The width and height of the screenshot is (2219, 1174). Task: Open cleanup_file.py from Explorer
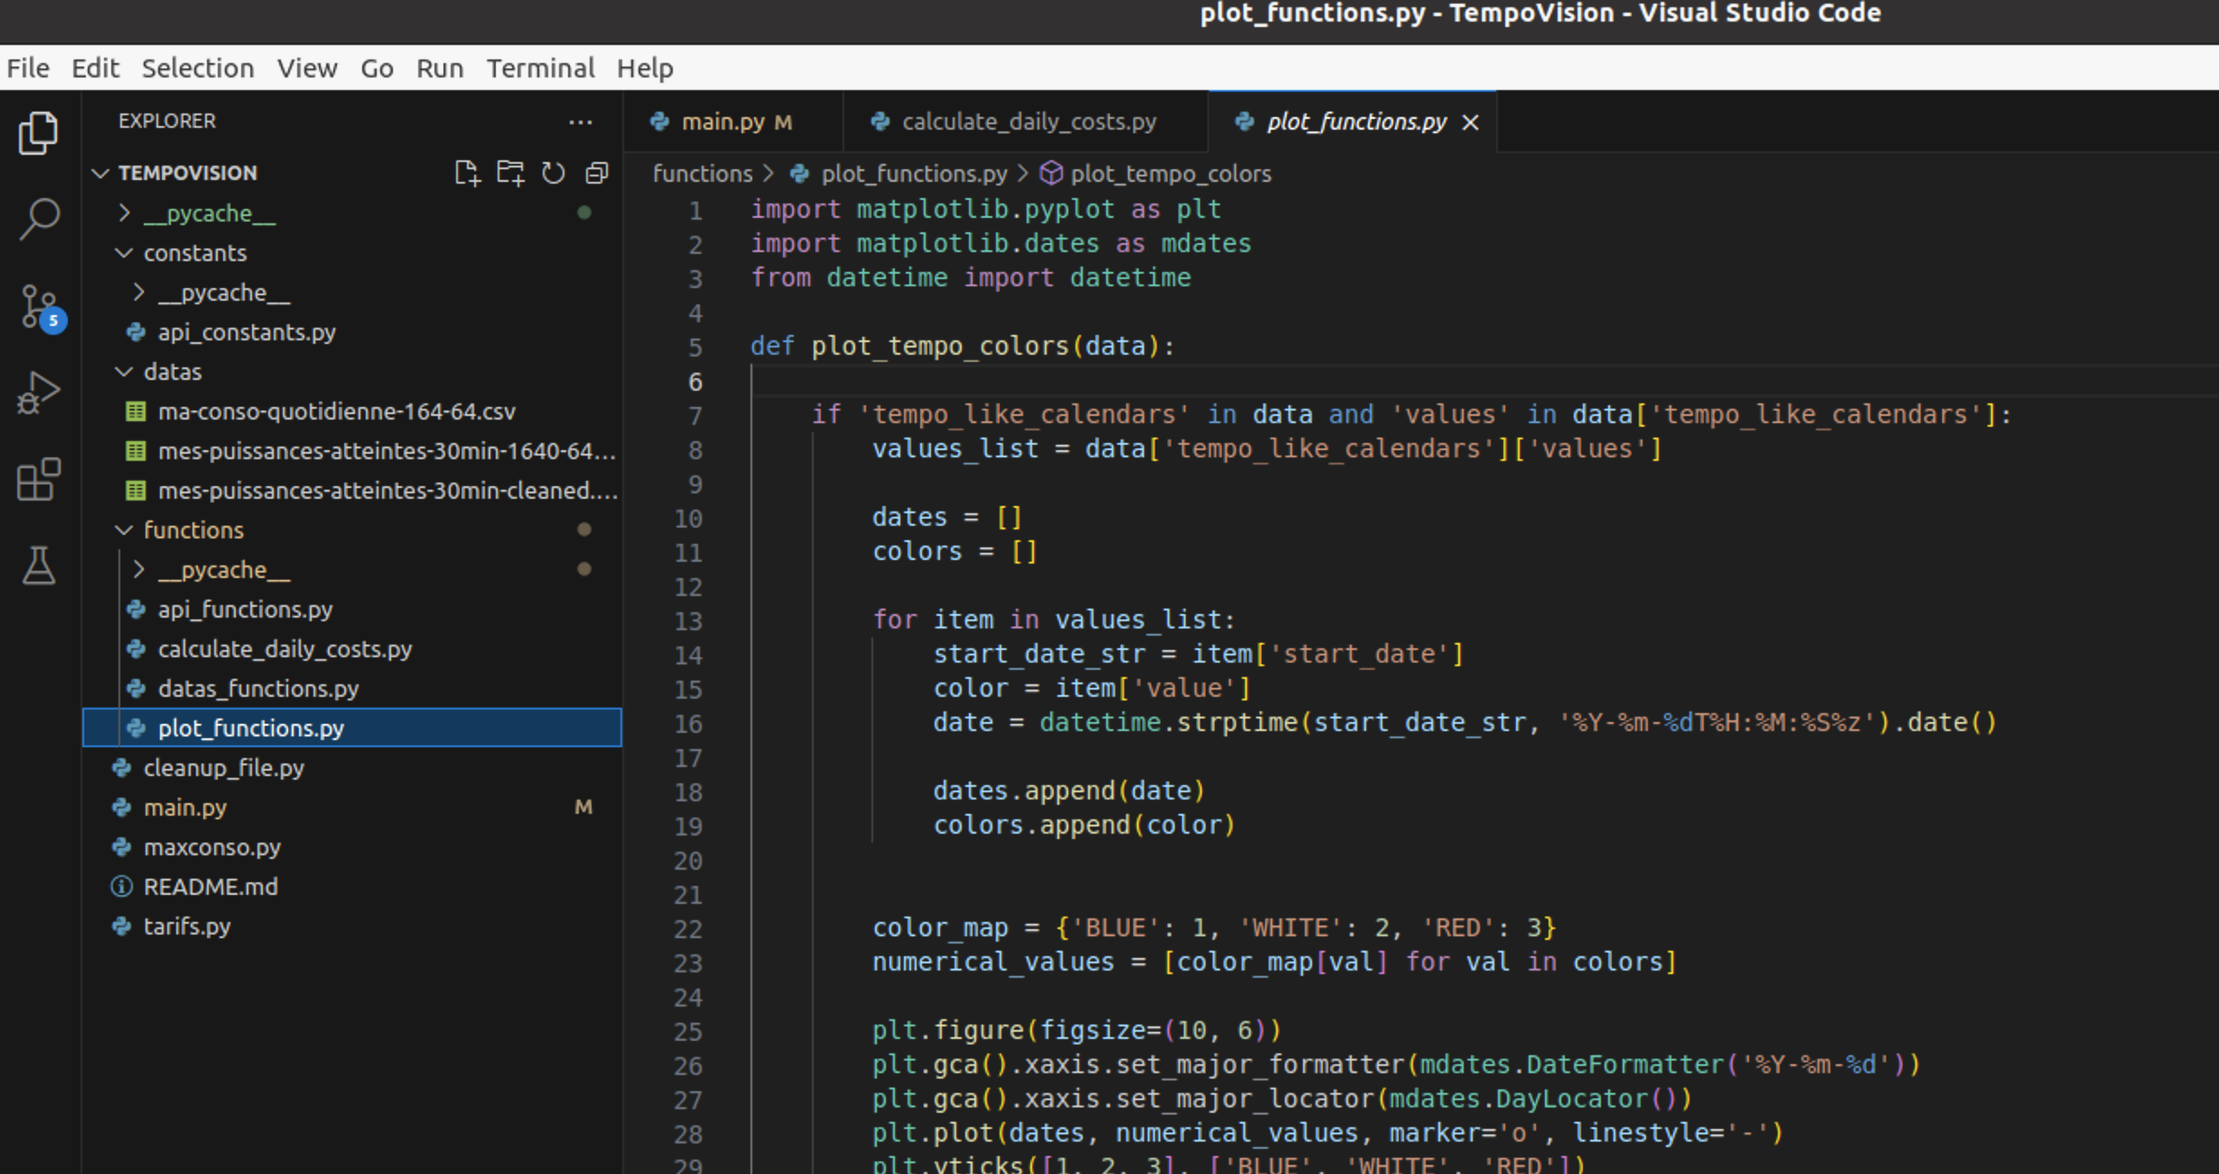pos(351,768)
